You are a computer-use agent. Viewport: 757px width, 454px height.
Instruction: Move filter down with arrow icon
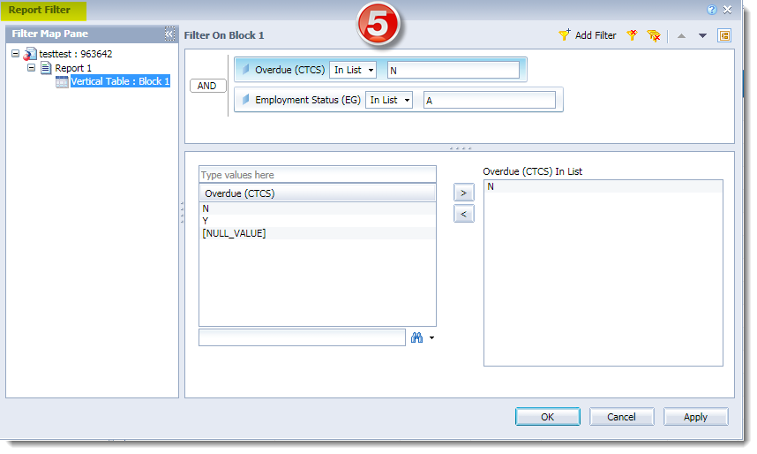pyautogui.click(x=702, y=36)
